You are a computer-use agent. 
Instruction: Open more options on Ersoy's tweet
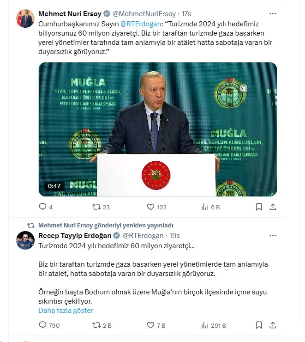pos(273,14)
